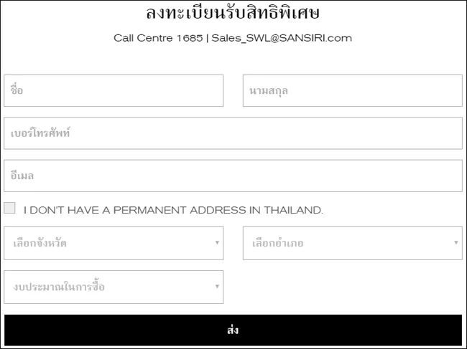
Task: Click the ชื่อ placeholder text
Action: 17,91
